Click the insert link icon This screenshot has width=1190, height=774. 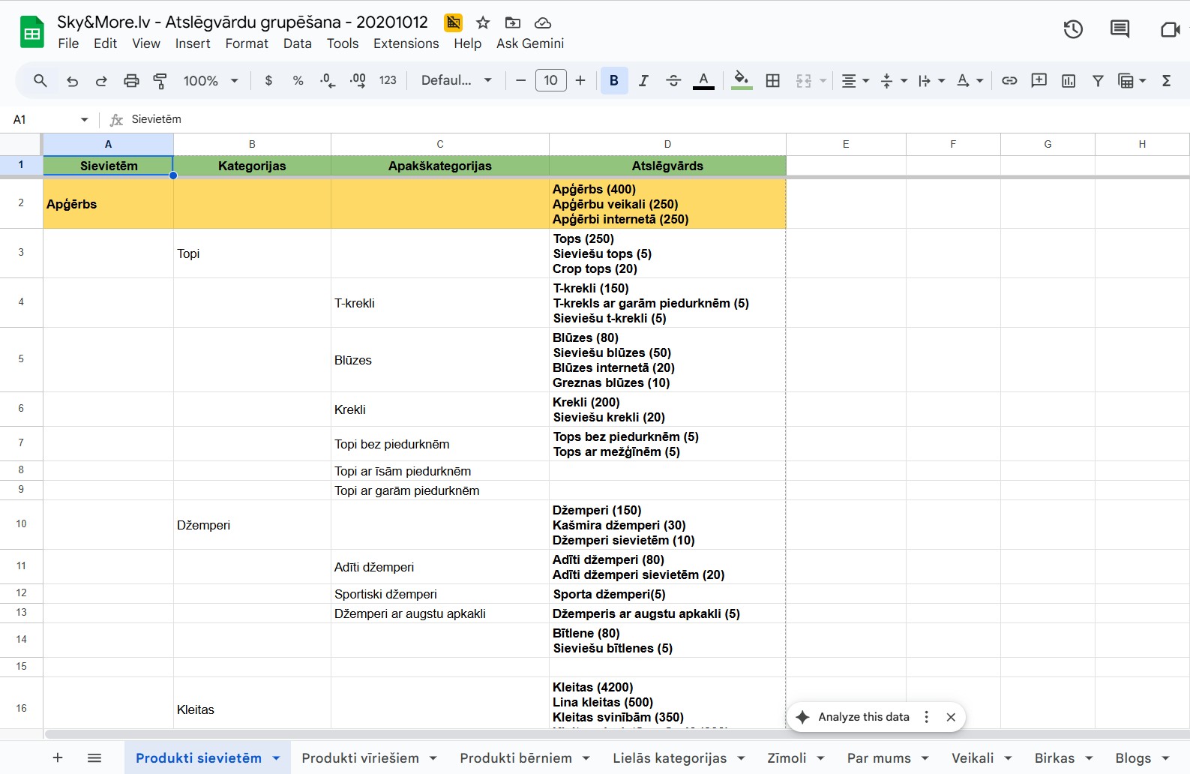point(1009,81)
